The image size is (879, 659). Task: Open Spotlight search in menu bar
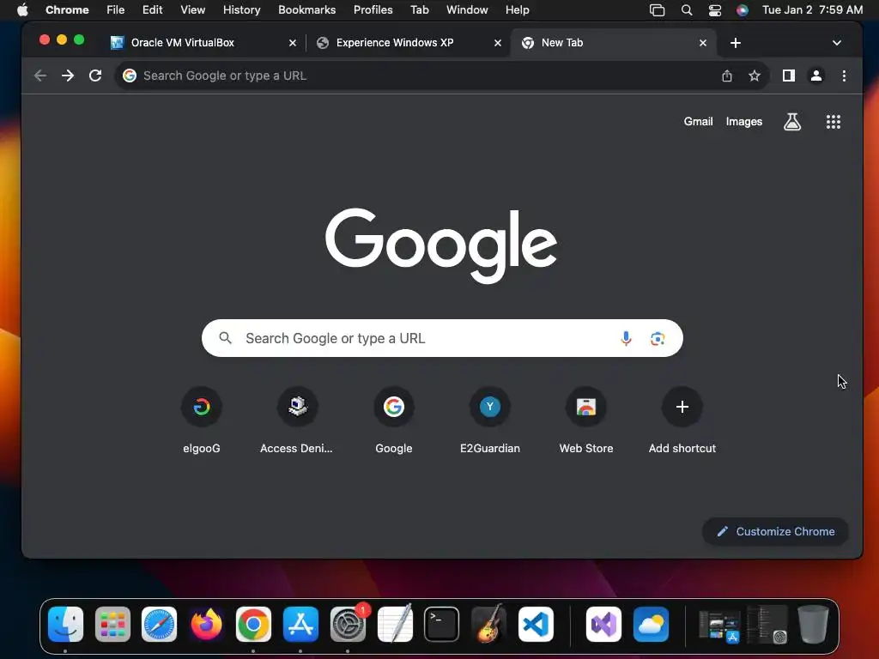[x=686, y=10]
